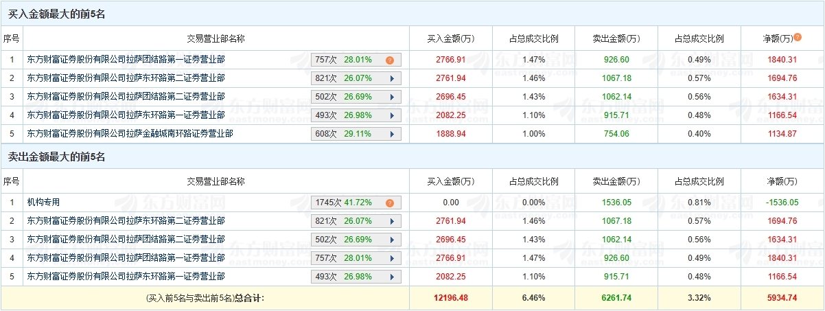This screenshot has width=825, height=311.
Task: Open 机构专用 link in sell table
Action: (x=43, y=203)
